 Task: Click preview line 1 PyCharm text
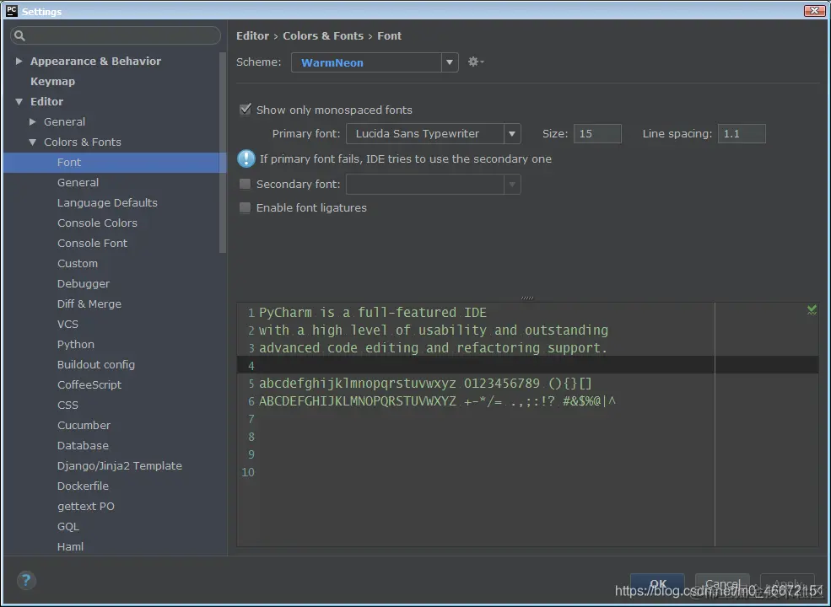(x=373, y=313)
